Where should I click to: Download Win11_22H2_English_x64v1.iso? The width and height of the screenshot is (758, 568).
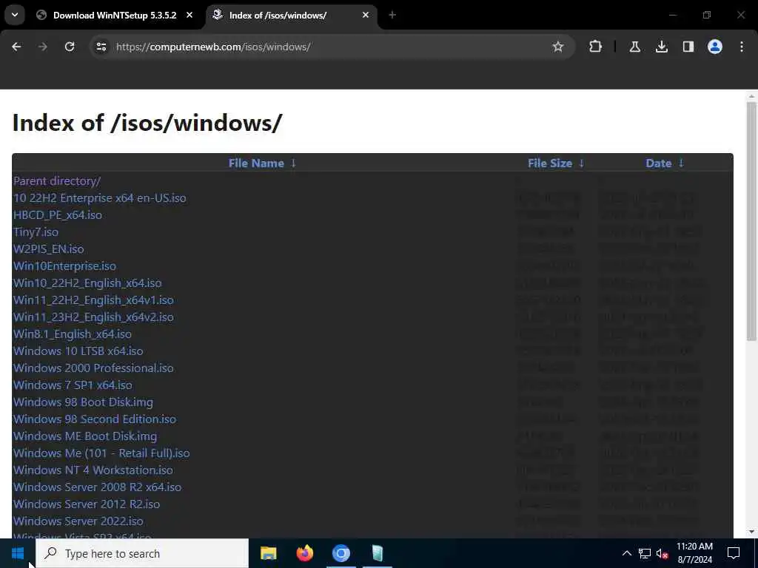93,300
